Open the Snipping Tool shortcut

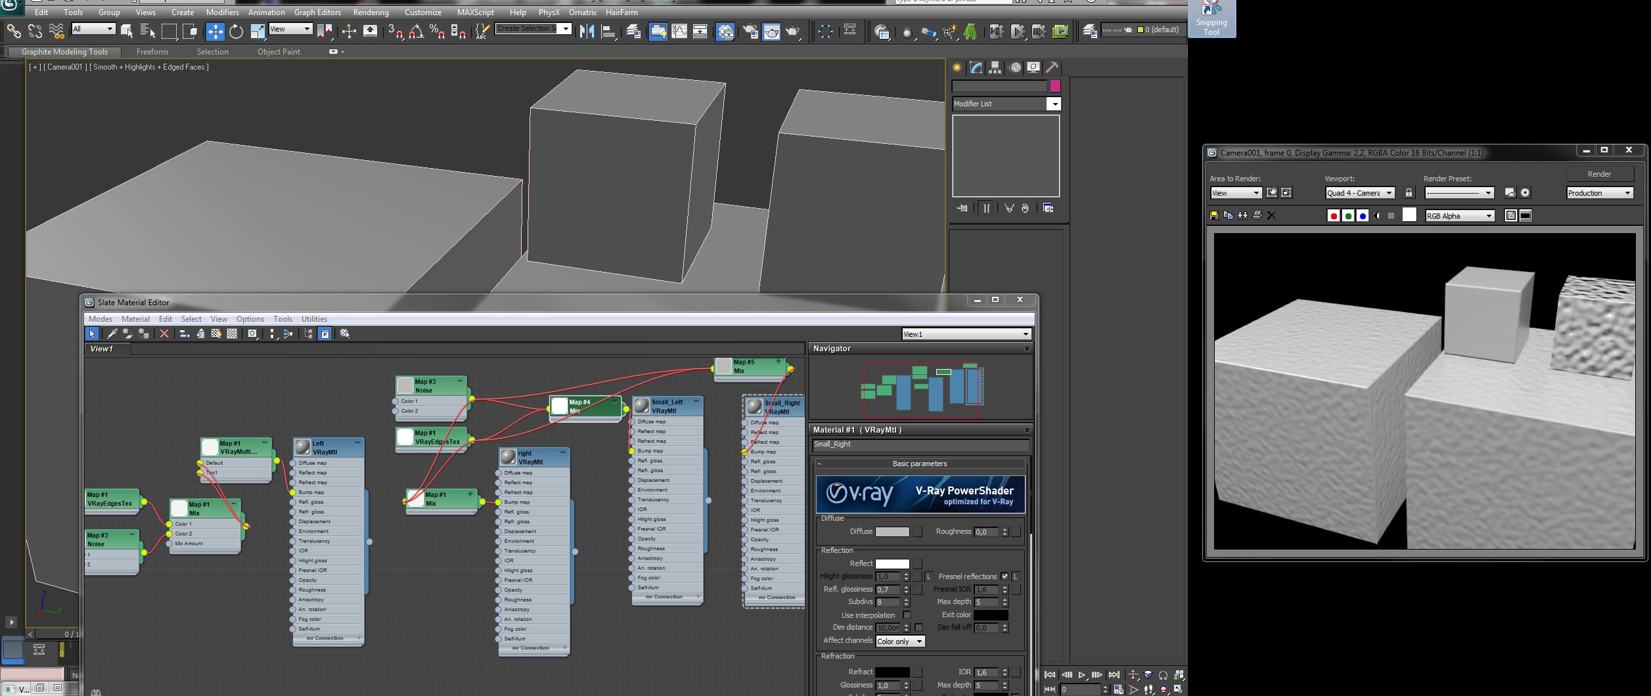point(1211,18)
